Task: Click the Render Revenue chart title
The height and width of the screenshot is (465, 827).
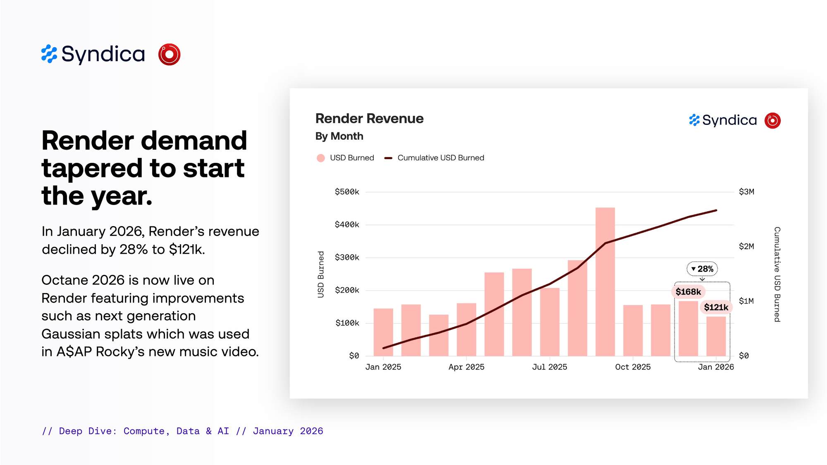Action: pos(369,119)
